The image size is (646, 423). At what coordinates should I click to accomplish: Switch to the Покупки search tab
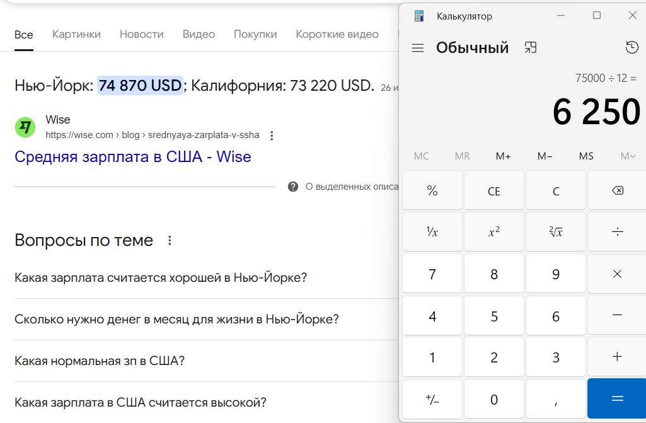click(255, 34)
